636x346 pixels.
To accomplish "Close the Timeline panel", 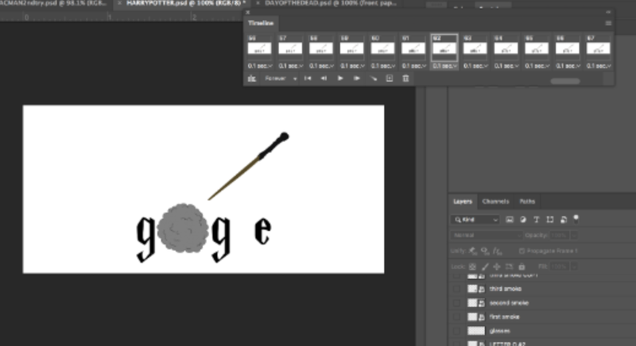I will point(248,13).
